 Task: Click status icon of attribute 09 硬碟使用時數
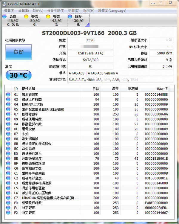[x=8, y=119]
